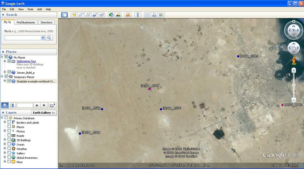The image size is (304, 169).
Task: Click the Places search text field
Action: (25, 105)
